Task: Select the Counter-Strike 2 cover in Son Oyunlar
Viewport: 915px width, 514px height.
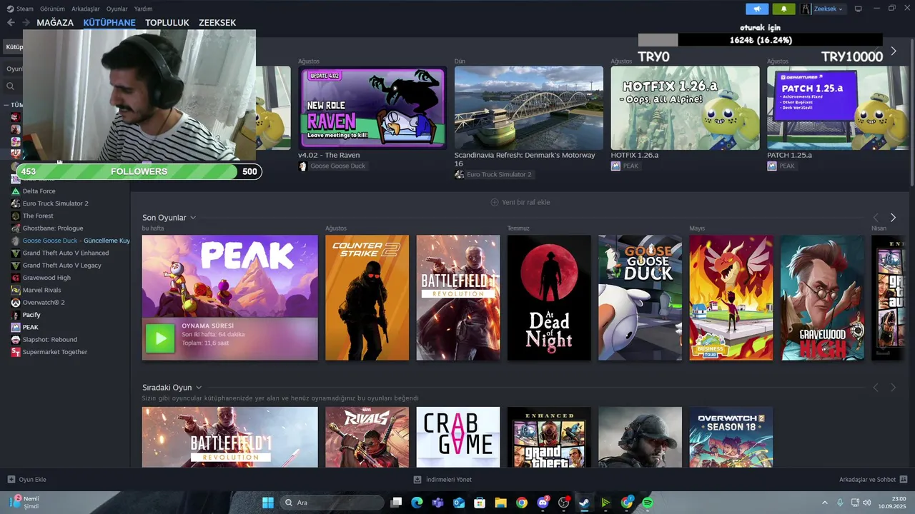Action: [367, 298]
